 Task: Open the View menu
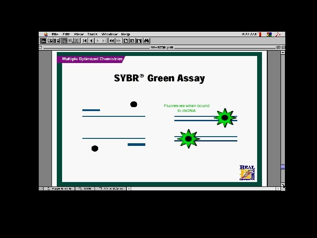tap(79, 34)
